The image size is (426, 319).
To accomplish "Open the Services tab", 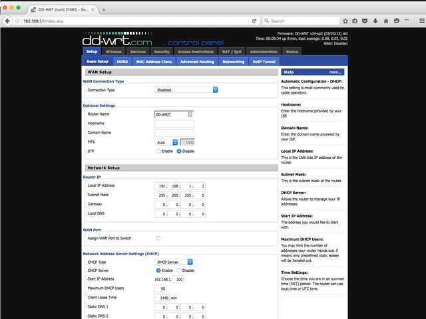I will pos(138,52).
